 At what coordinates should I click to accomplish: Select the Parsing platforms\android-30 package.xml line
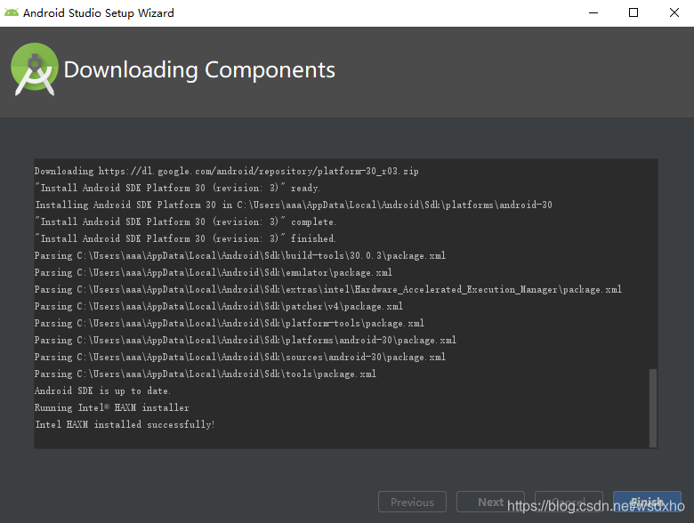(x=246, y=340)
